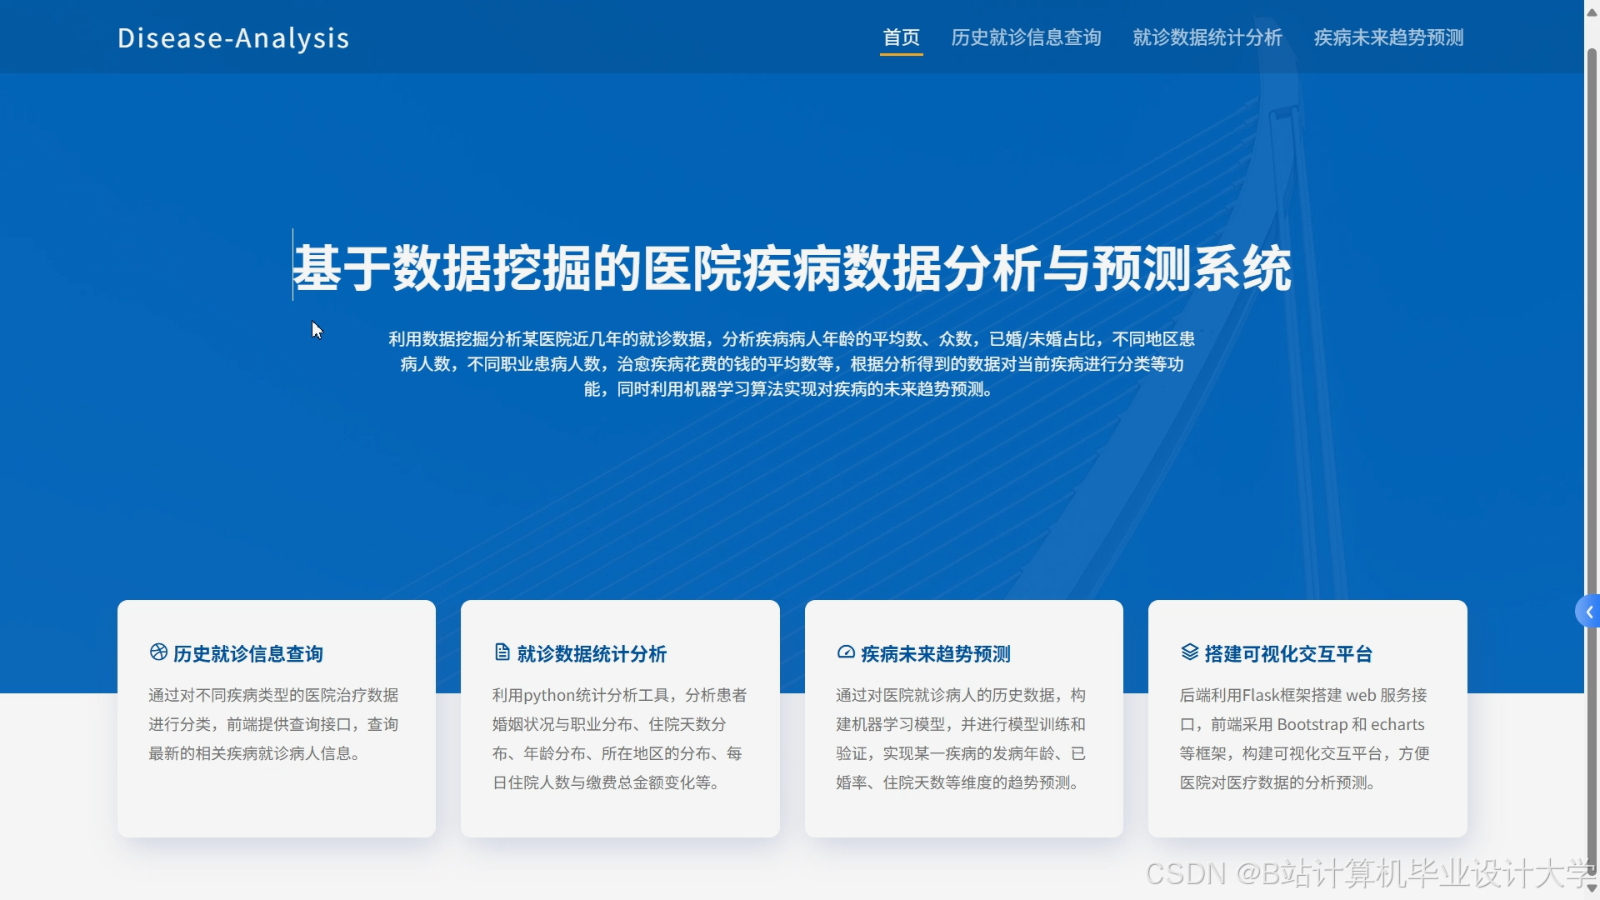The width and height of the screenshot is (1600, 900).
Task: Click the scrollbar down arrow
Action: click(1590, 888)
